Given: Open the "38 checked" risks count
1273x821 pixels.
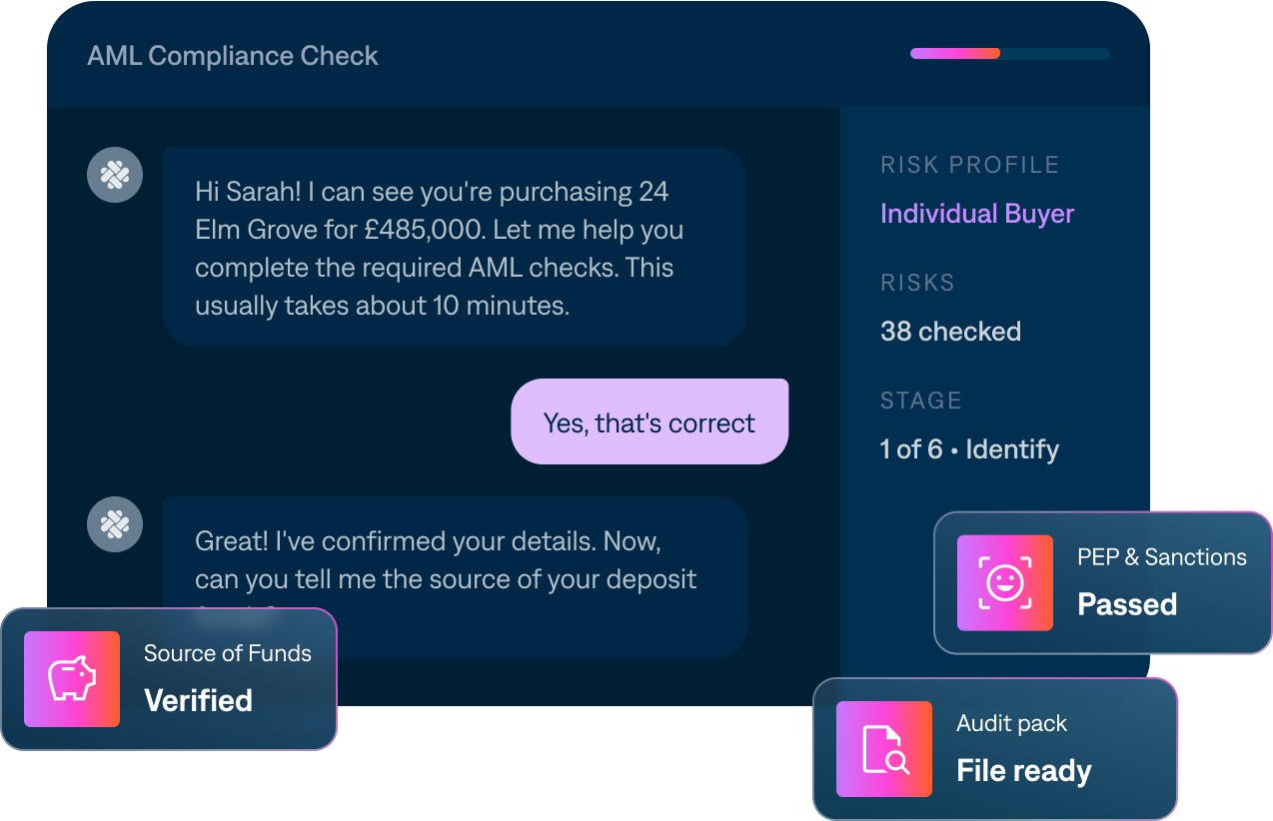Looking at the screenshot, I should click(x=950, y=332).
